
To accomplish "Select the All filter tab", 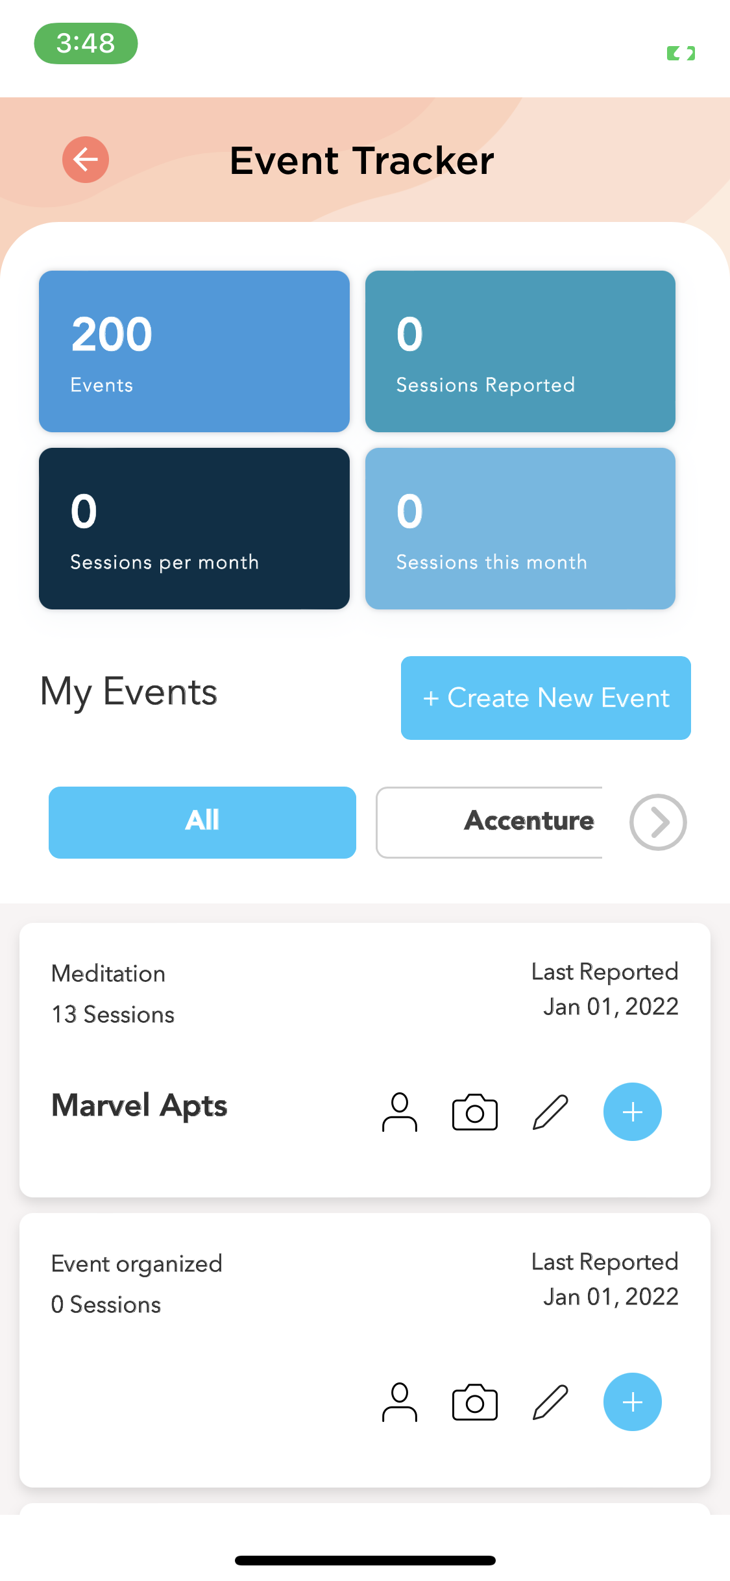I will [202, 822].
